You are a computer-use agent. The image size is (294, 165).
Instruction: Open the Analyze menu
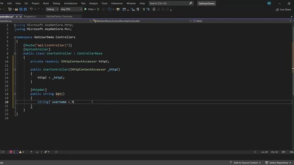(93, 3)
